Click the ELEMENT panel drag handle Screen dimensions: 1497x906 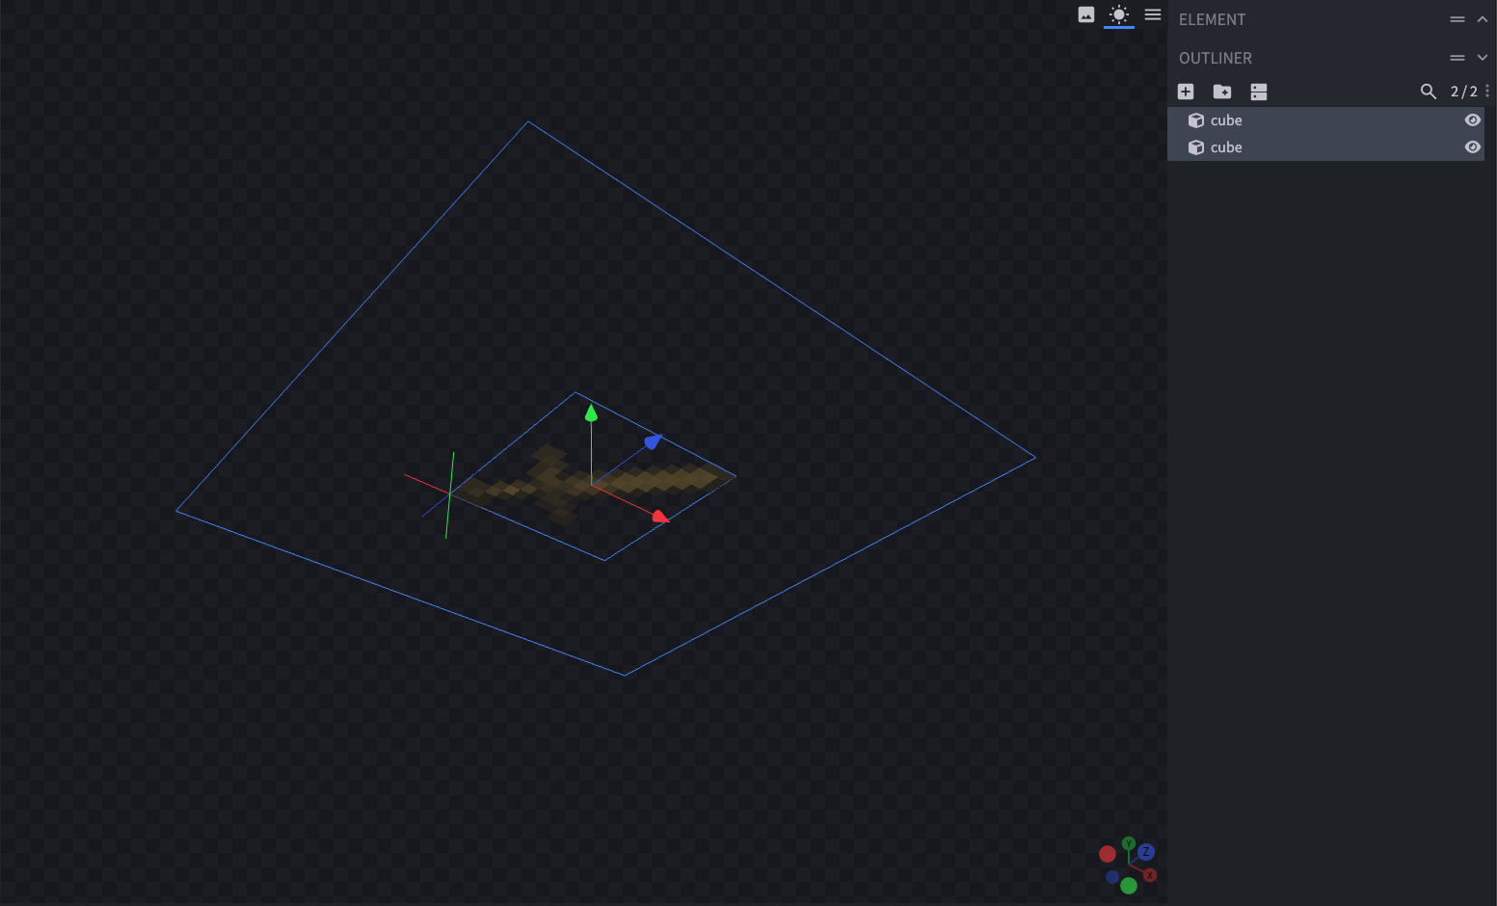[x=1457, y=19]
